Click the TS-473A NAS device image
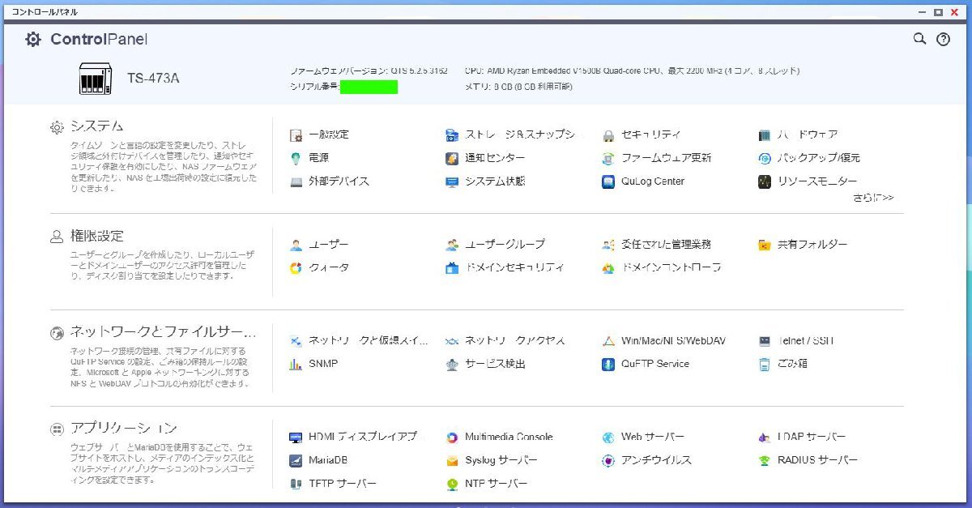The height and width of the screenshot is (508, 972). tap(95, 79)
